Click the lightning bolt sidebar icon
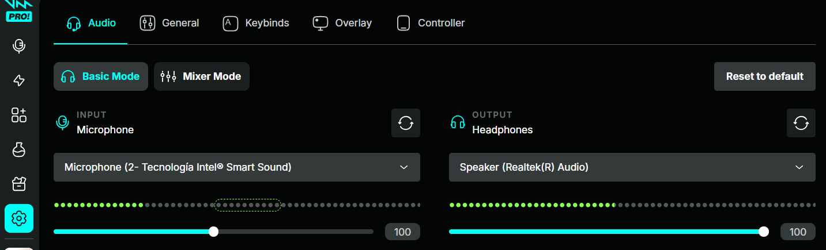Screen dimensions: 826x250 pos(19,80)
